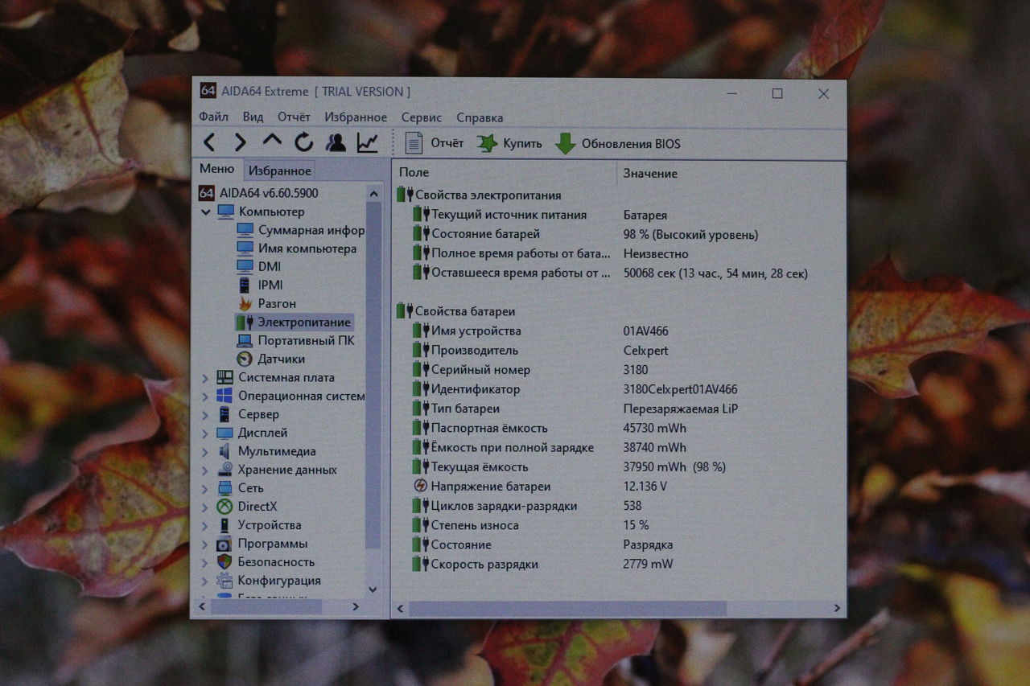The height and width of the screenshot is (686, 1030).
Task: Open the Избранное menu in the menu bar
Action: click(x=356, y=117)
